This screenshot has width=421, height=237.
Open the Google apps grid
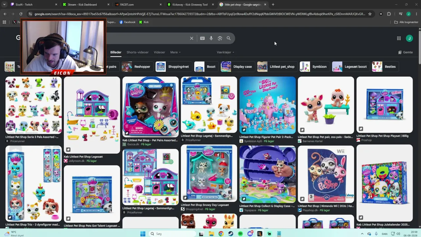click(x=399, y=38)
